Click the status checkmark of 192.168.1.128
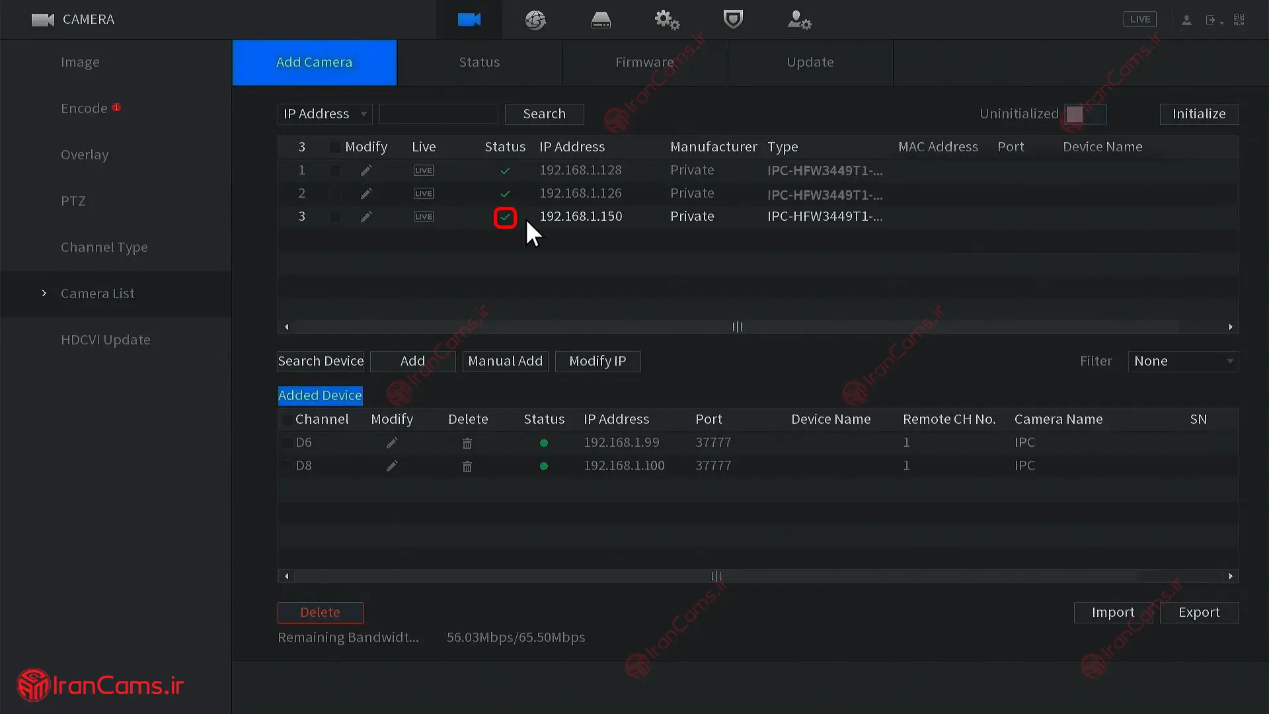 tap(505, 171)
